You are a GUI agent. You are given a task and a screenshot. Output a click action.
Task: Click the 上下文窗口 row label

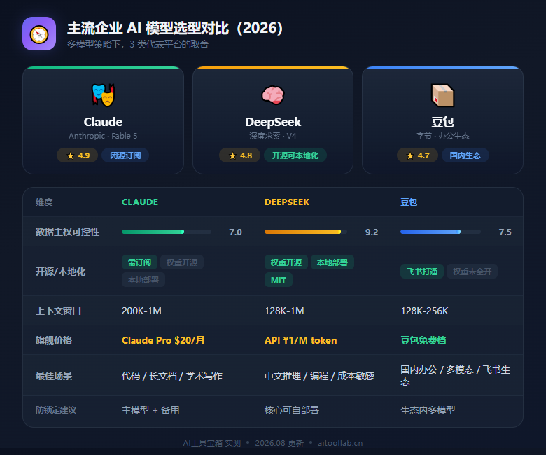pos(59,311)
